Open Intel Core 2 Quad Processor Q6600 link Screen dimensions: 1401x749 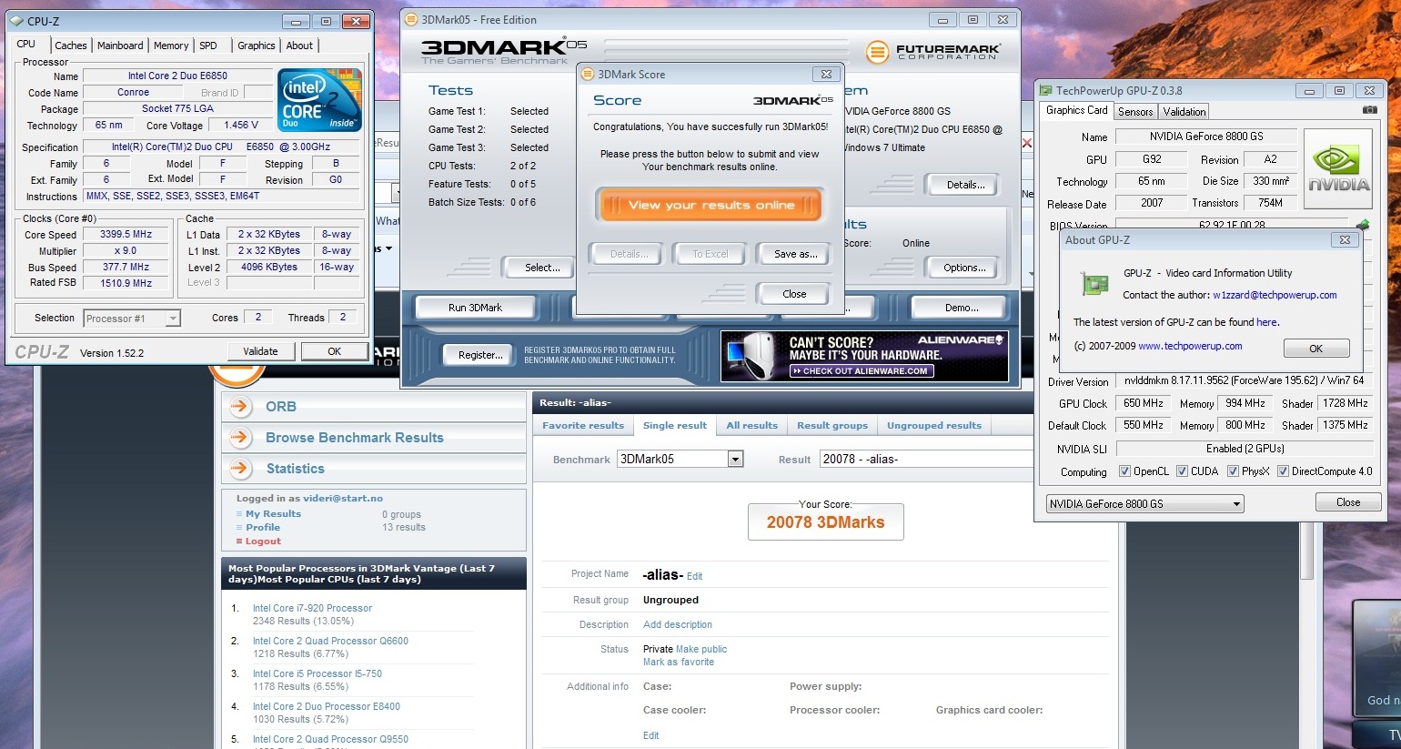point(330,642)
